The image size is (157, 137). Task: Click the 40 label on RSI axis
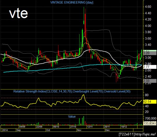(147, 106)
